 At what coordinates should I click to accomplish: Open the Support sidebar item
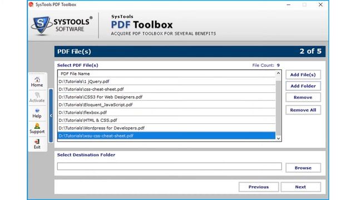pyautogui.click(x=37, y=128)
